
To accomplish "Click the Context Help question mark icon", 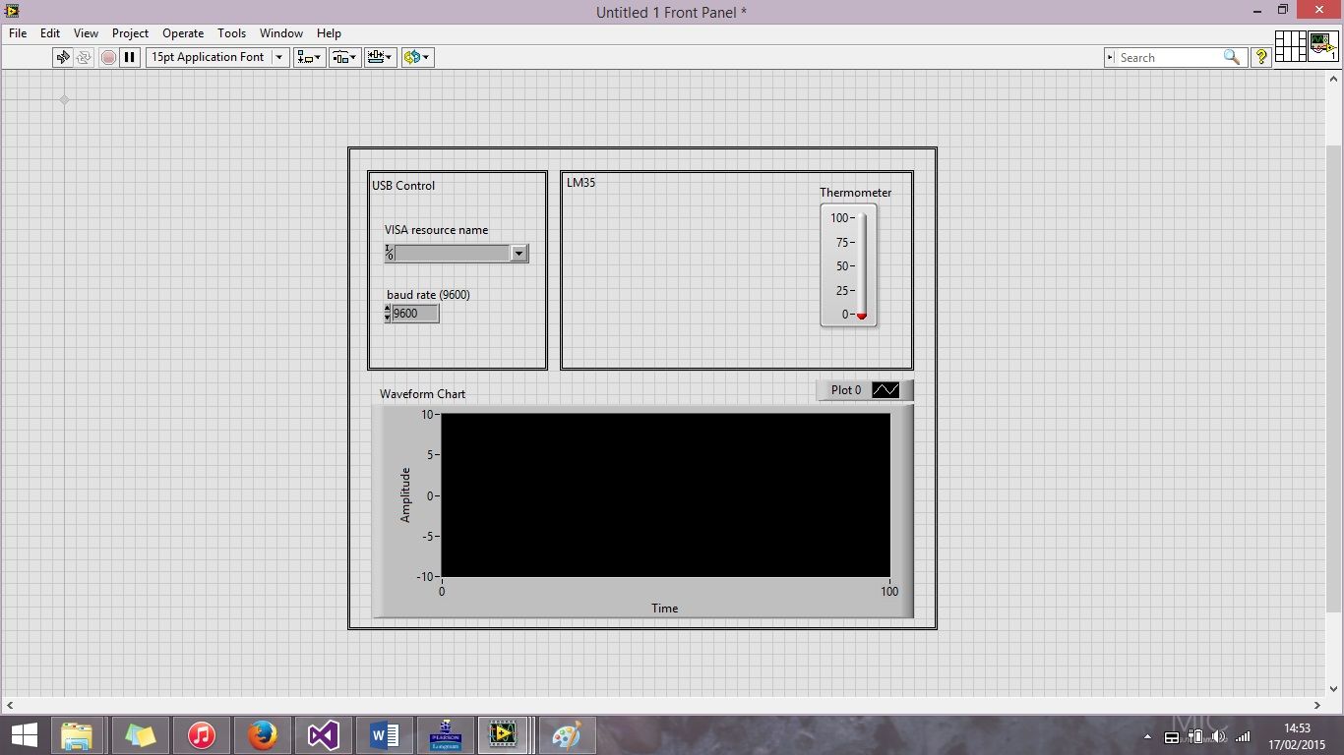I will [1260, 57].
